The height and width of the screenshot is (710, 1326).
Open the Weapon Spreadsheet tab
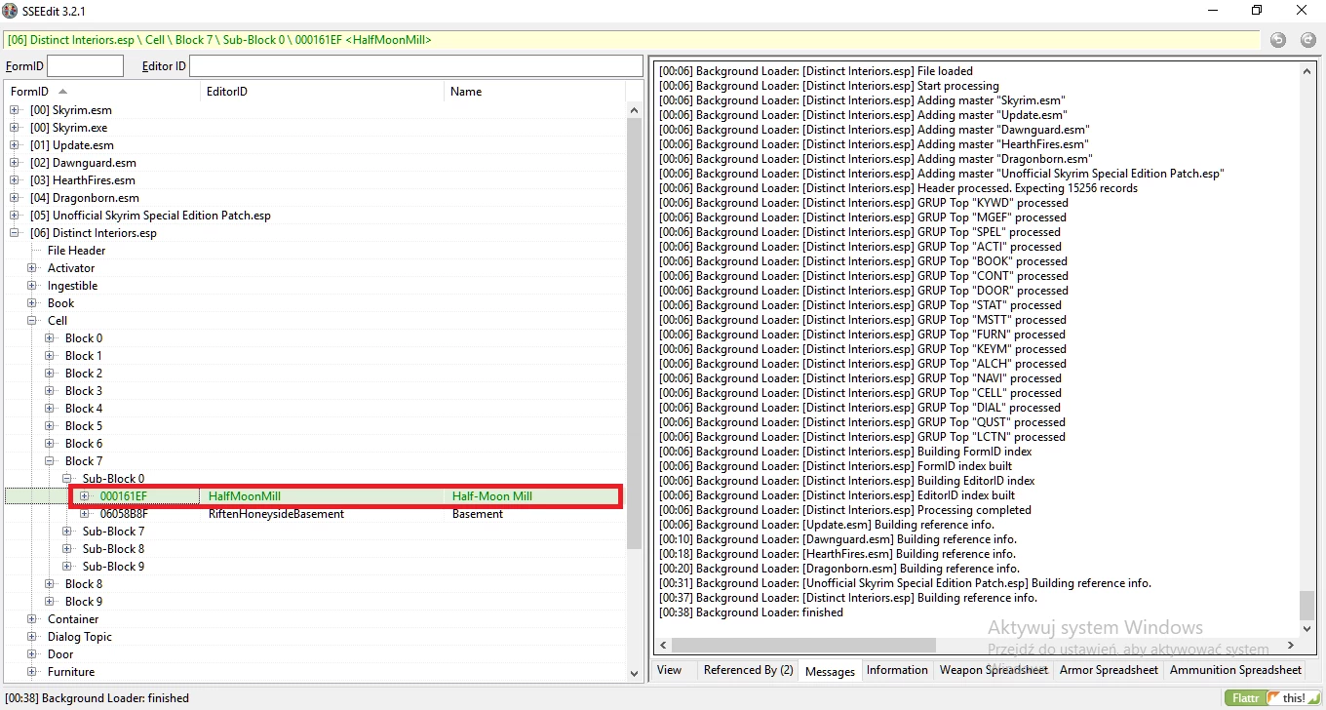(x=994, y=670)
